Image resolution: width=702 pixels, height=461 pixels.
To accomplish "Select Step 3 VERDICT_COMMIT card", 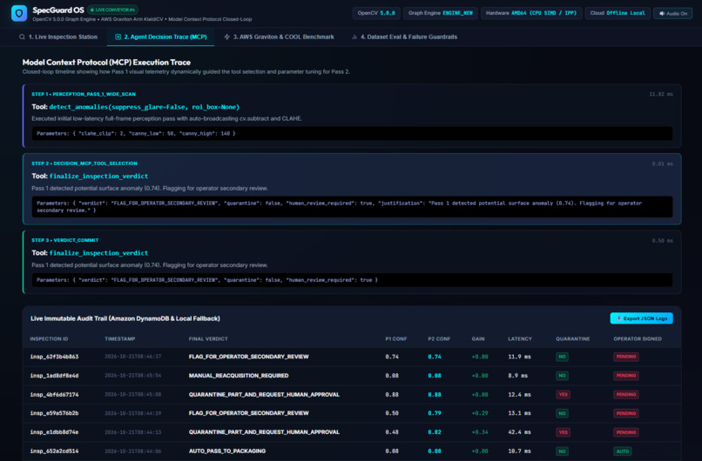I will (x=352, y=262).
